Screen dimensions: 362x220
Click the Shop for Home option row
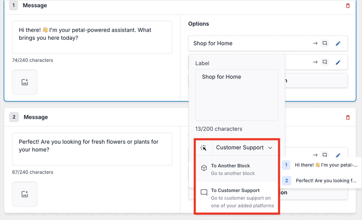248,43
